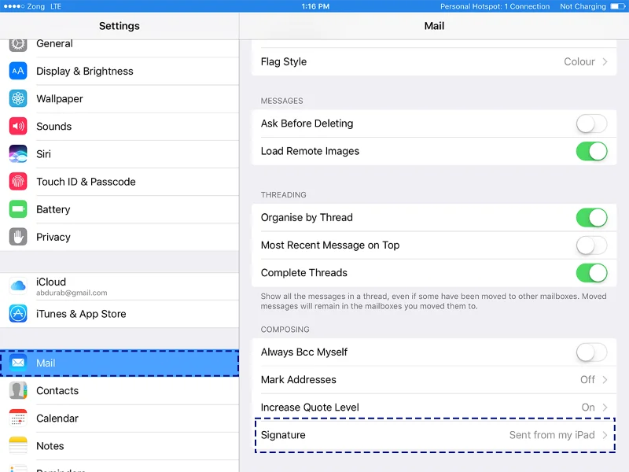Tap COMPOSING section header
The image size is (629, 472).
point(285,330)
